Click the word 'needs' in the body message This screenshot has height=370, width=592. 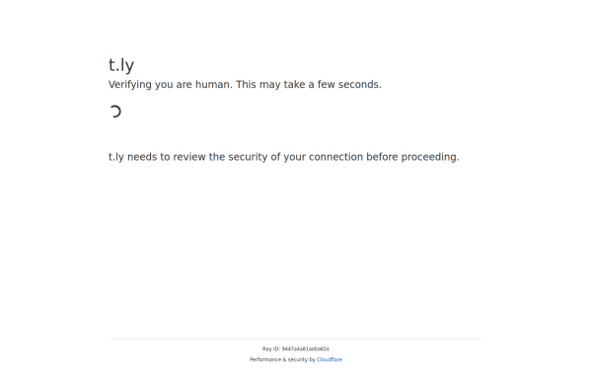coord(142,157)
